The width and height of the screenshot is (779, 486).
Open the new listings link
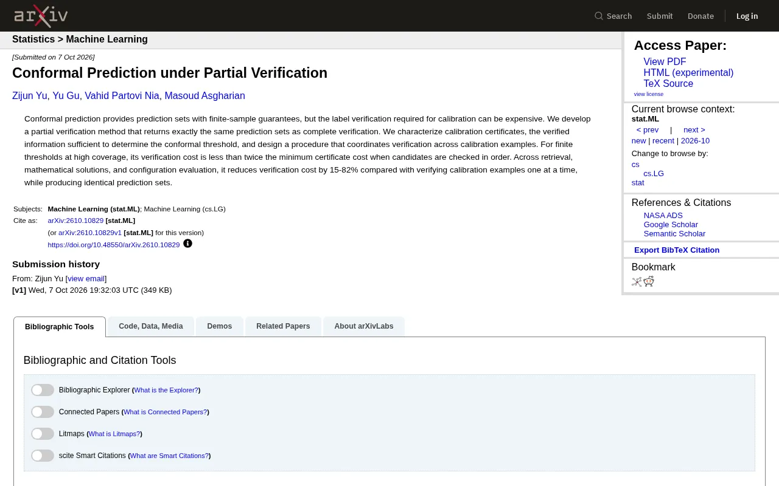(638, 141)
